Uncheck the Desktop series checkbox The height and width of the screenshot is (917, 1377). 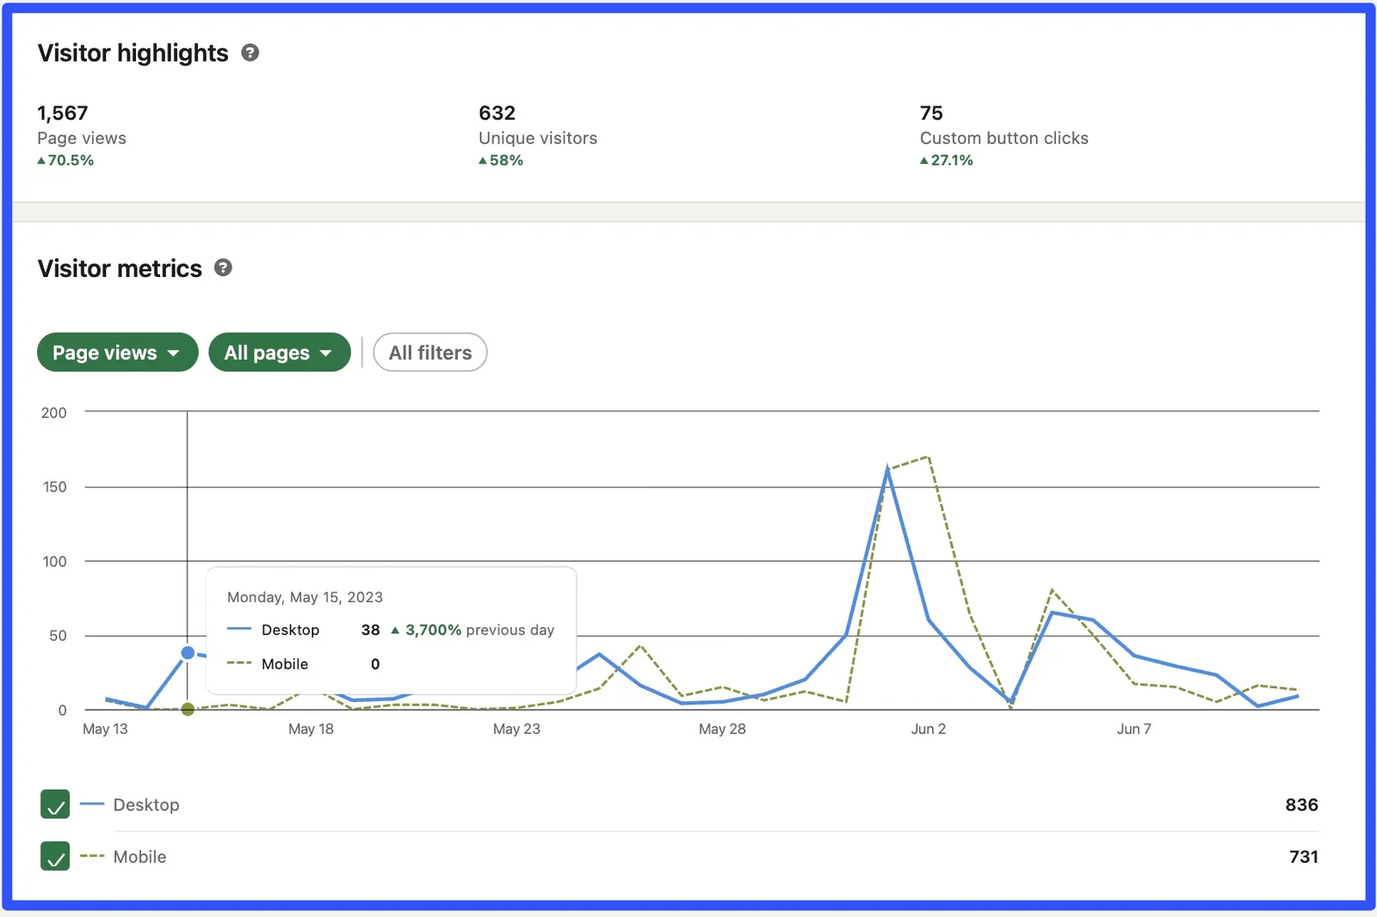click(54, 804)
